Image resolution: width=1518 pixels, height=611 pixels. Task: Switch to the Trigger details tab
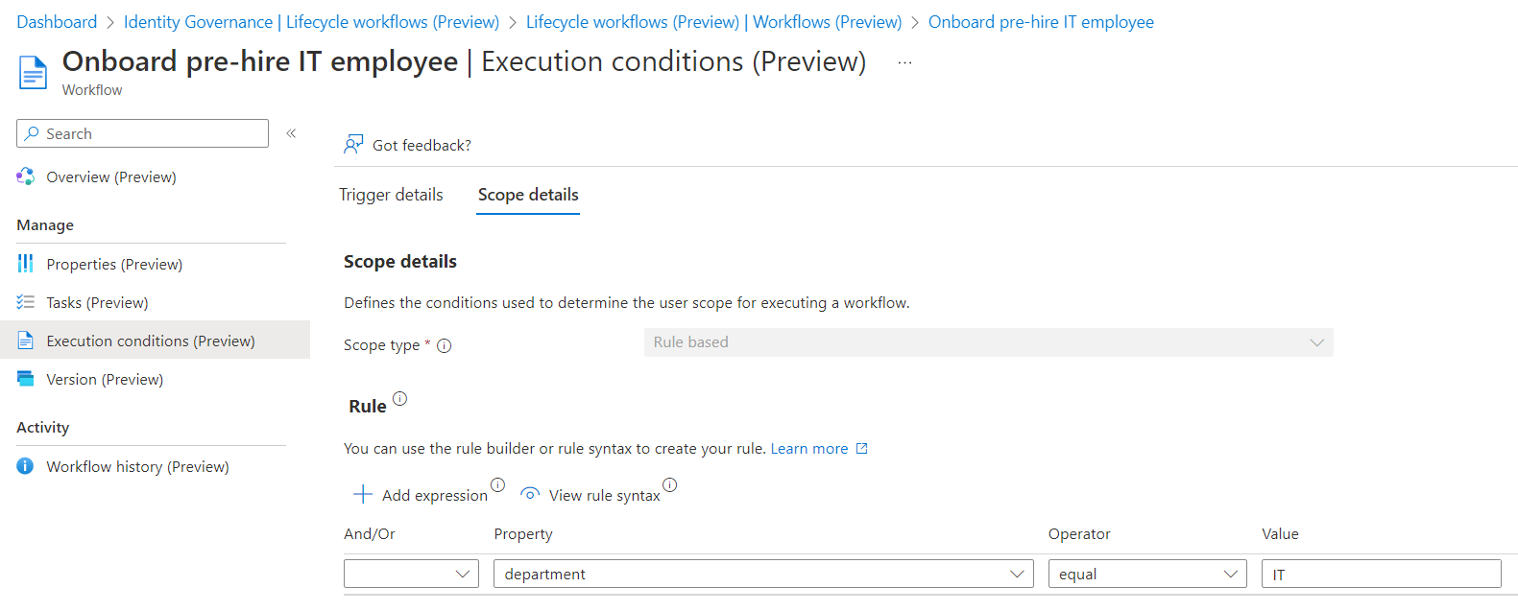[x=391, y=195]
